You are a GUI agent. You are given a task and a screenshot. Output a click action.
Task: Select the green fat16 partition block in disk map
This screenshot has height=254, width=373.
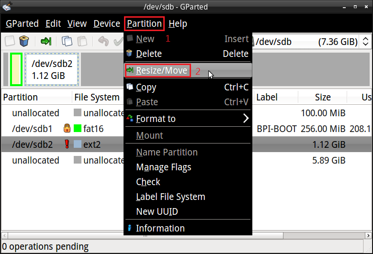click(16, 69)
